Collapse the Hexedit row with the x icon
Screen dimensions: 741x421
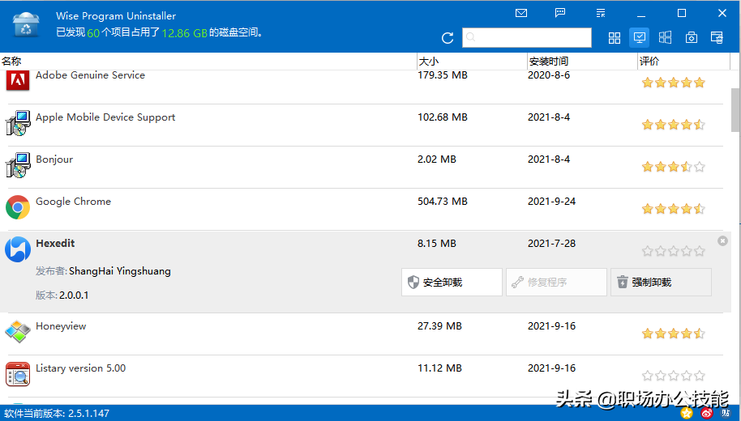(x=722, y=241)
